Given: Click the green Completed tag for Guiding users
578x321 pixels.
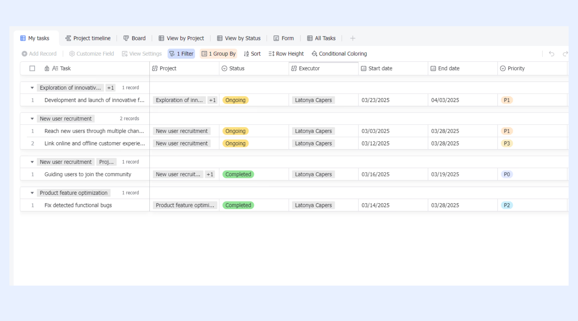Looking at the screenshot, I should pos(238,174).
